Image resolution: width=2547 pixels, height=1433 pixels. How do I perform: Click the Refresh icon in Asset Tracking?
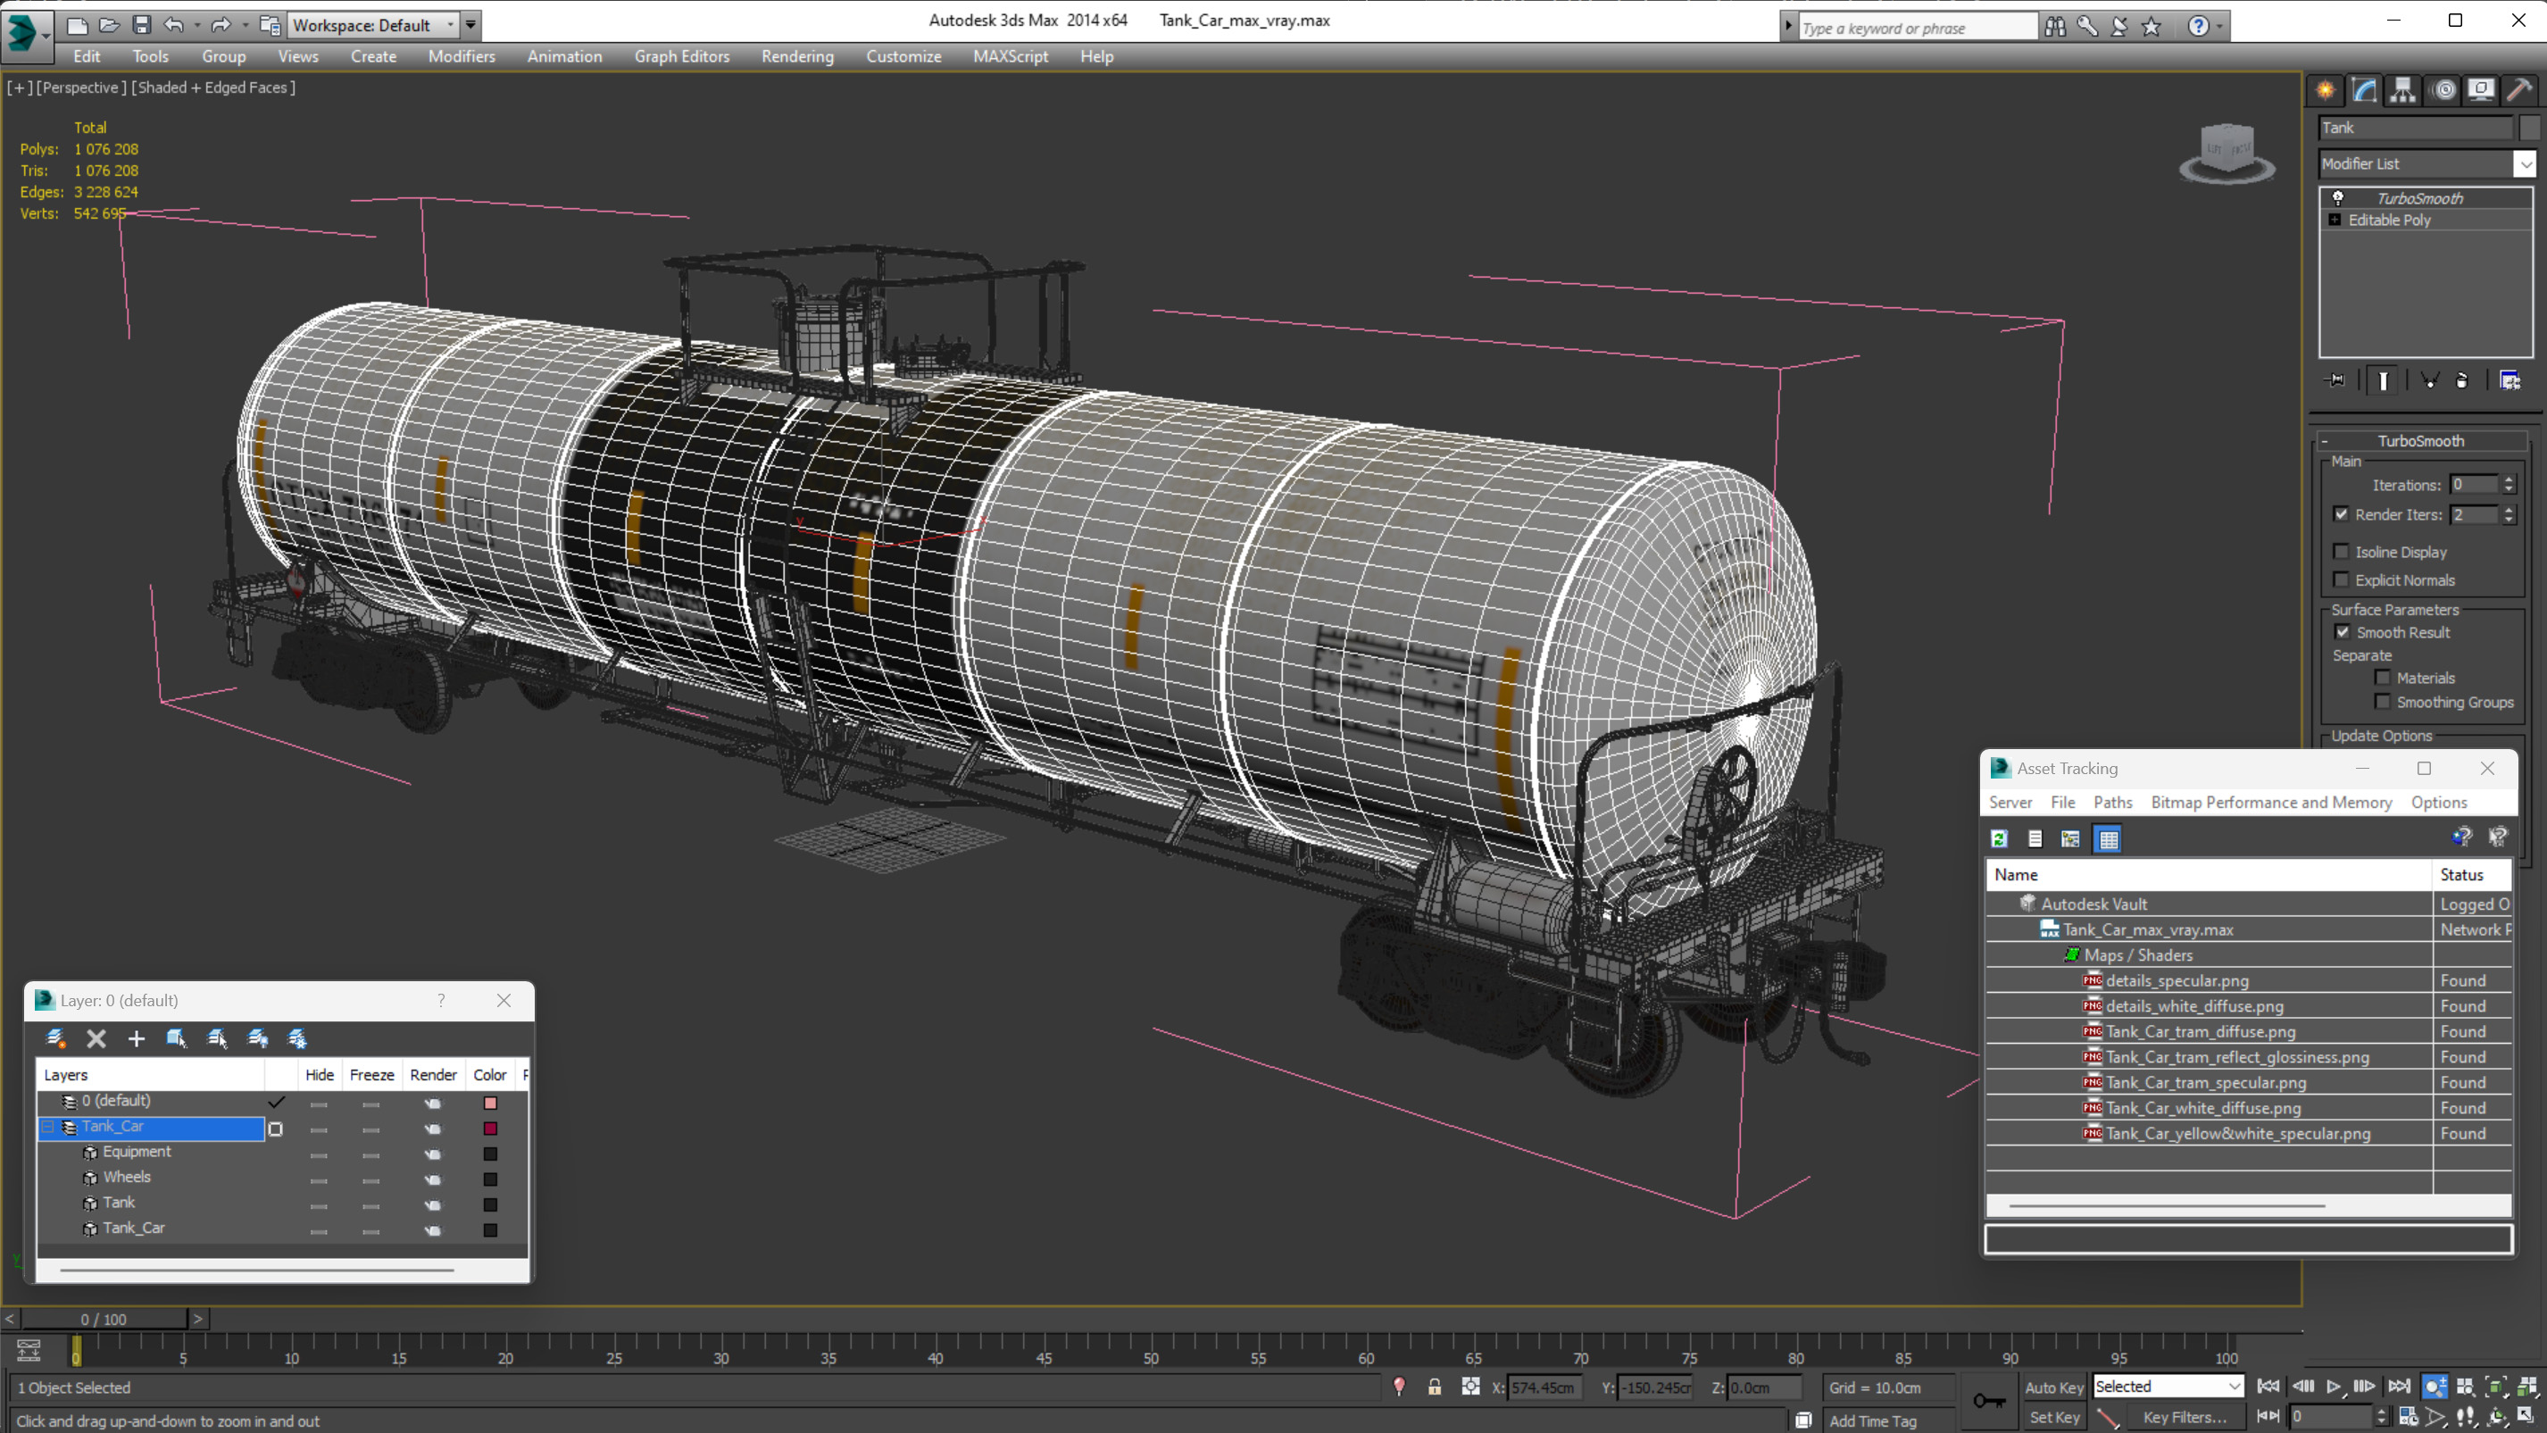coord(1999,838)
